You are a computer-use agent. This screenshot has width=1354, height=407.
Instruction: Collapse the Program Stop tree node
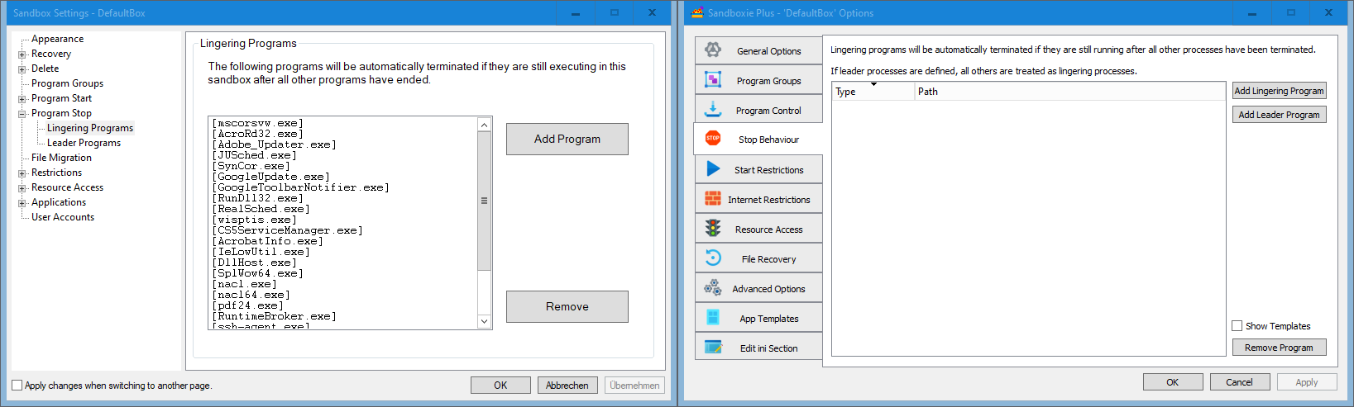[22, 114]
